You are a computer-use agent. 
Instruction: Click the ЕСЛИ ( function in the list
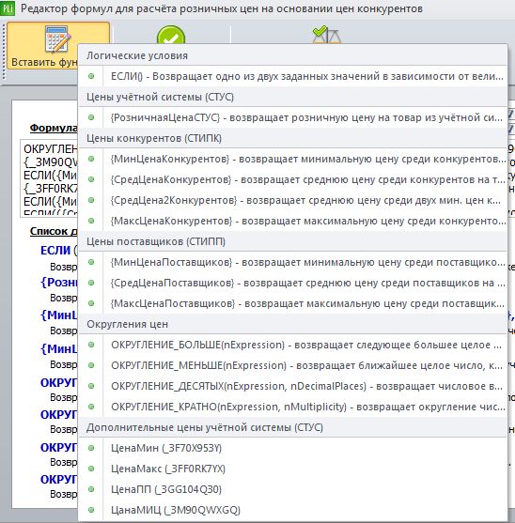(58, 251)
